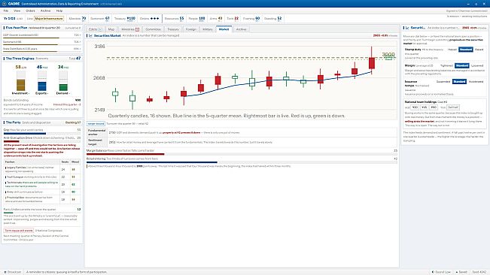Select the Youth League faction row
The height and width of the screenshot is (275, 490).
coord(42,177)
